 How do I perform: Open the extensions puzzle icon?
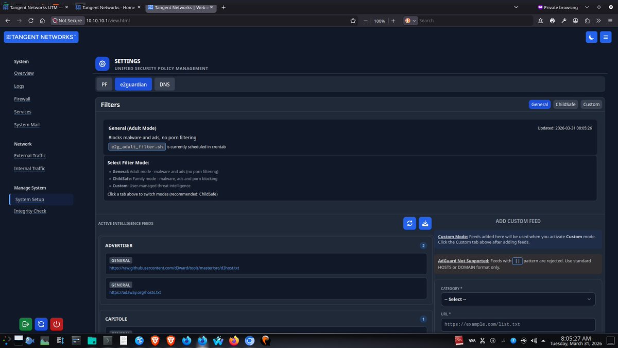click(587, 21)
